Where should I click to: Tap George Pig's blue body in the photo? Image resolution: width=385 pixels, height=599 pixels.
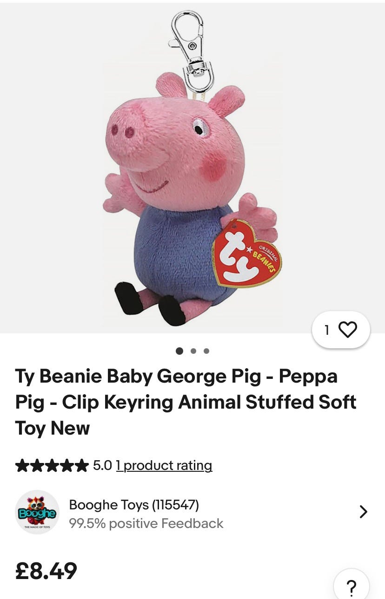point(177,251)
